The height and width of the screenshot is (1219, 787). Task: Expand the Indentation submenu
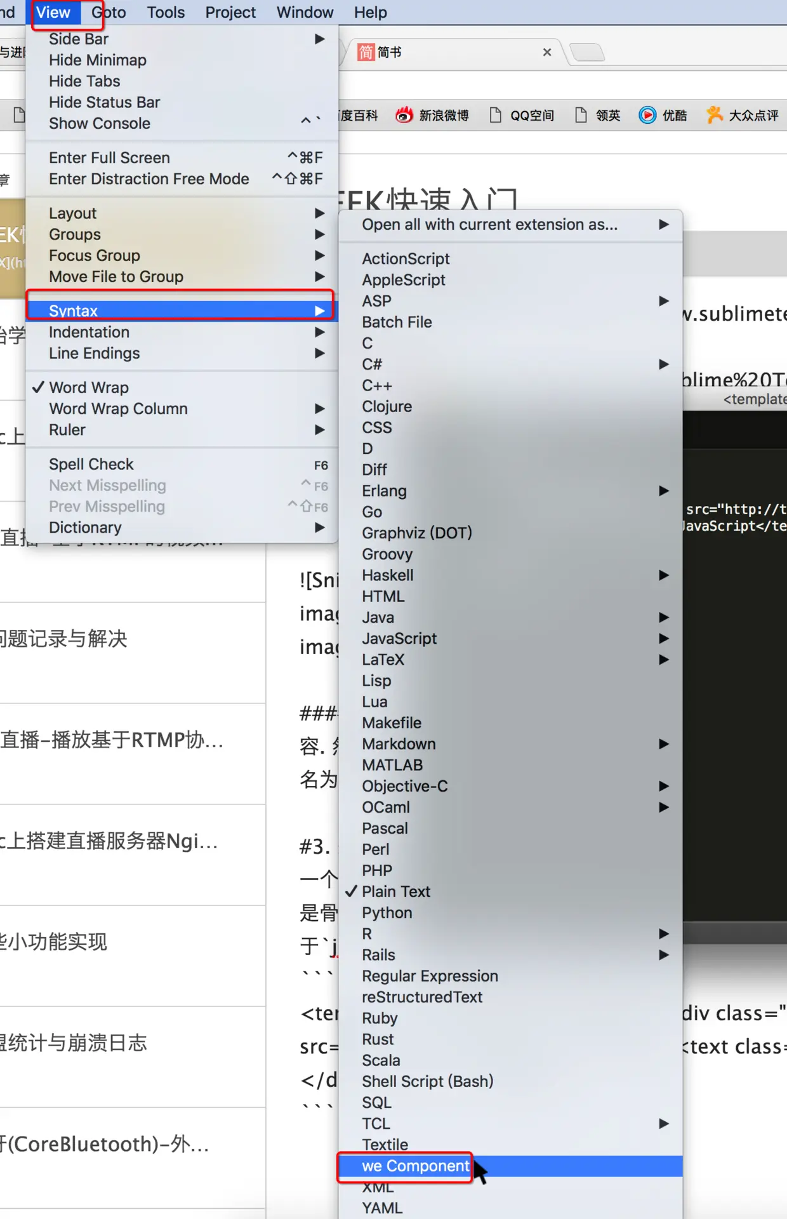(182, 332)
